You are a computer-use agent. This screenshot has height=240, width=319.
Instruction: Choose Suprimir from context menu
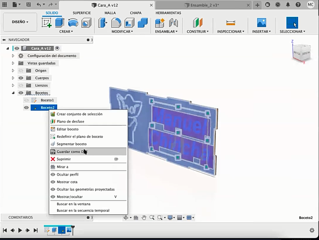pyautogui.click(x=88, y=159)
